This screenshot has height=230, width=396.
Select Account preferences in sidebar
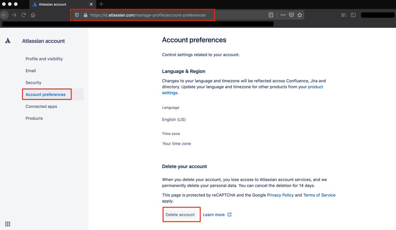point(46,95)
